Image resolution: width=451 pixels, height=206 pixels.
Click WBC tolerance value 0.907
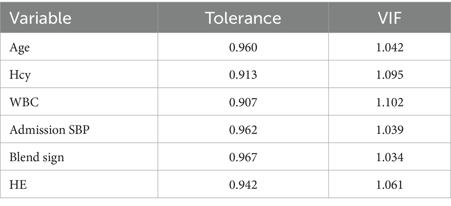coord(243,102)
